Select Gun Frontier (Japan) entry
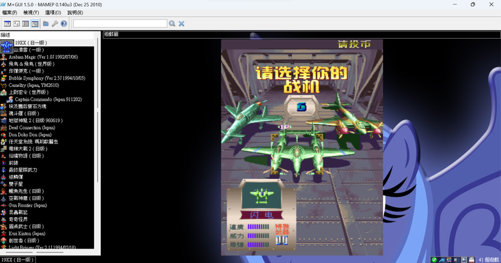501x263 pixels. 28,205
